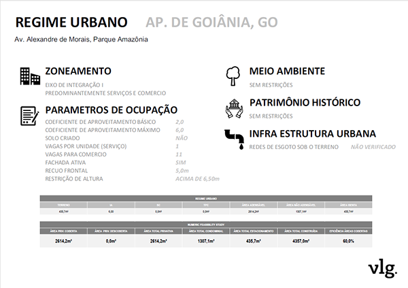Click the NÃO VERIFICADO status value
This screenshot has width=408, height=288.
(x=373, y=147)
